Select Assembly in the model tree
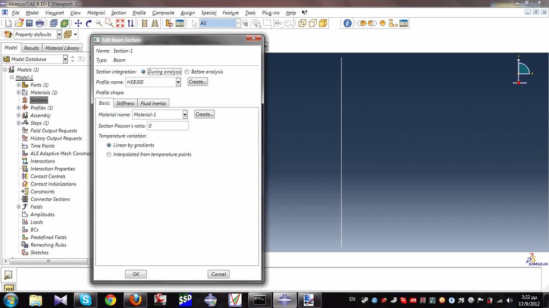549x308 pixels. pyautogui.click(x=41, y=115)
